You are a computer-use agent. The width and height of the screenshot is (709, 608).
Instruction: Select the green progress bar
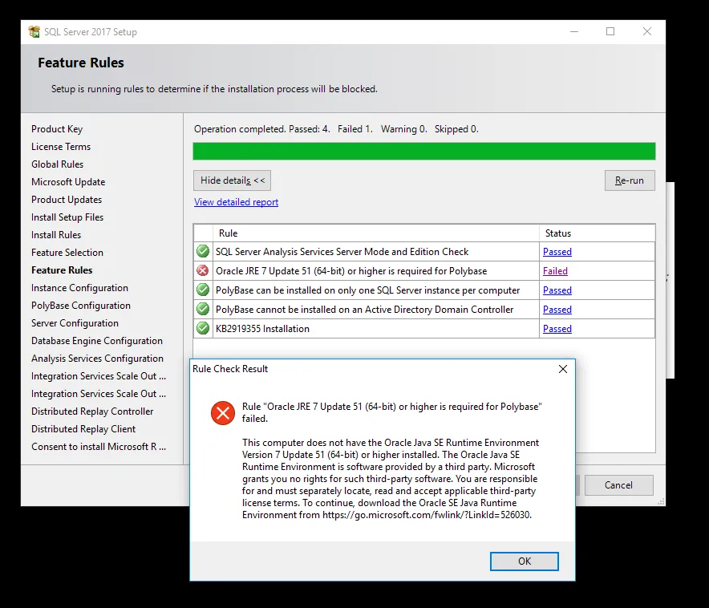point(424,151)
